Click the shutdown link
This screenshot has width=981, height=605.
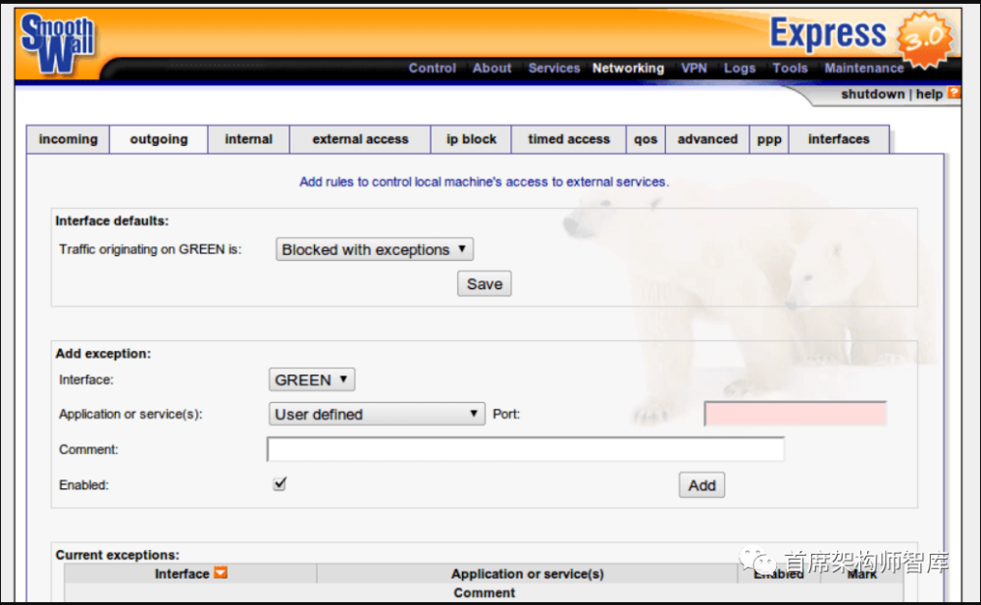click(872, 94)
